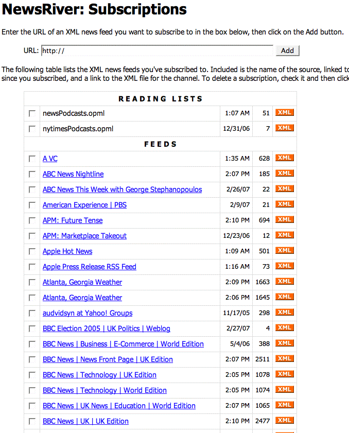Open XML badge for Apple Hot News

[285, 251]
